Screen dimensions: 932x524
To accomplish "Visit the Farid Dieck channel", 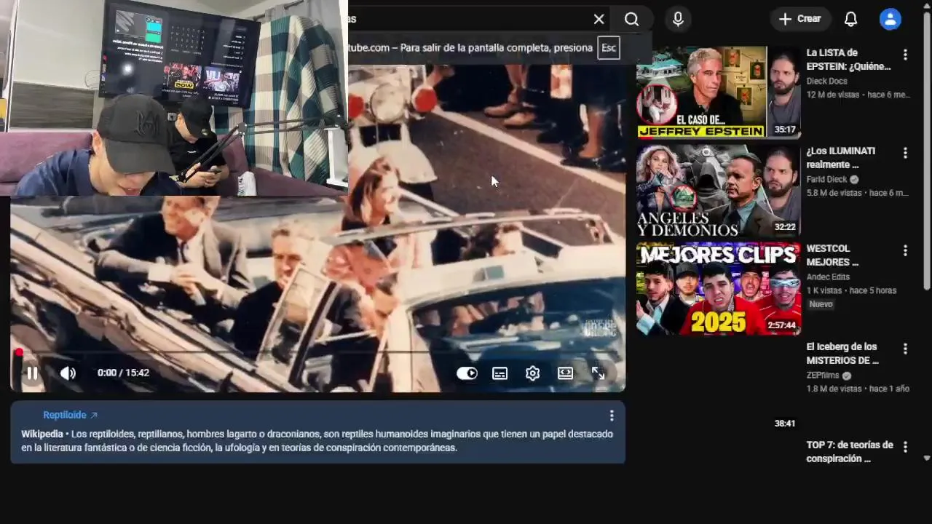I will [x=827, y=180].
